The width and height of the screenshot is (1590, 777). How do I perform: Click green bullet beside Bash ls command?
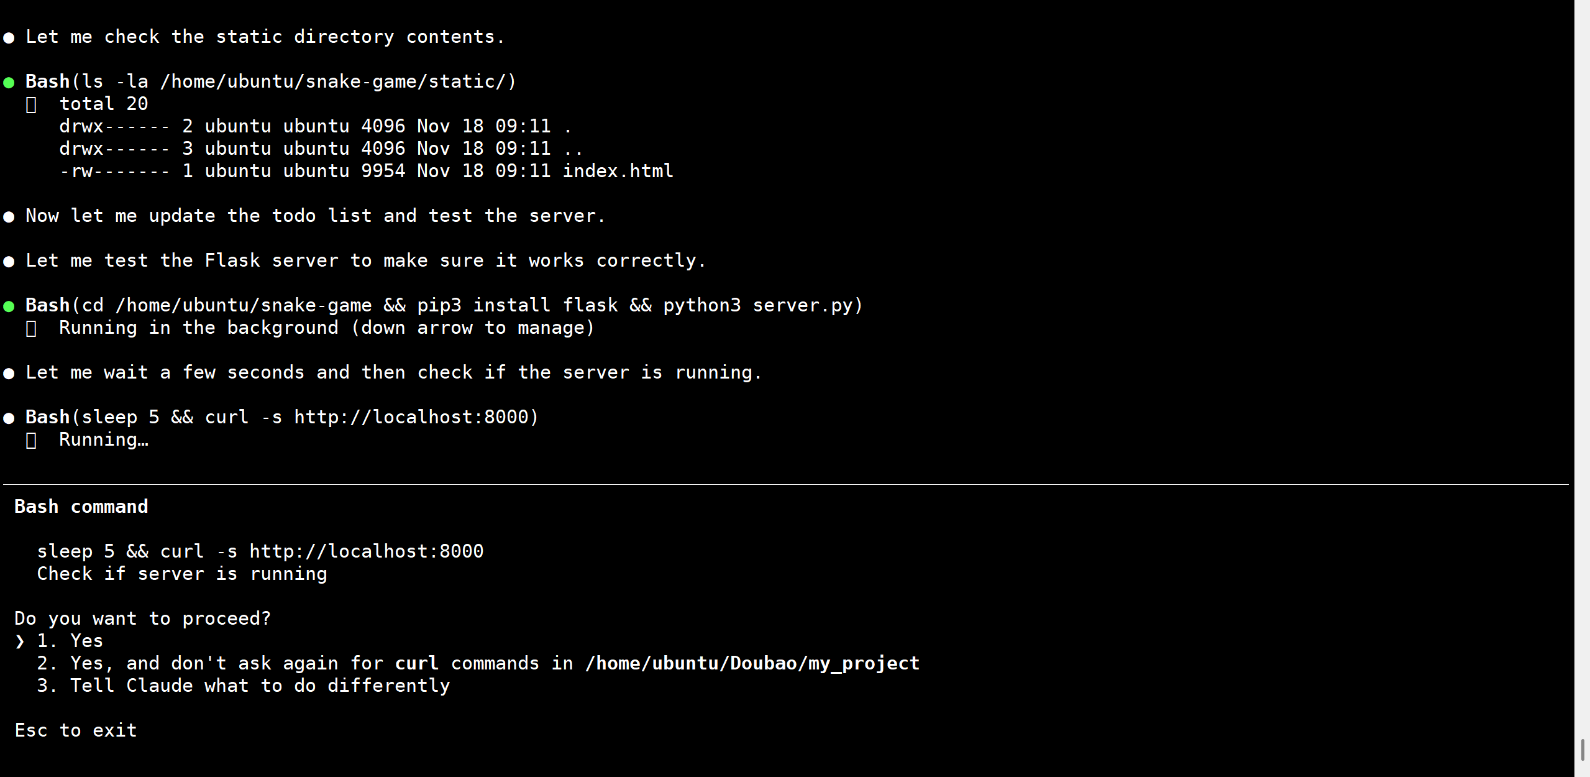[9, 82]
